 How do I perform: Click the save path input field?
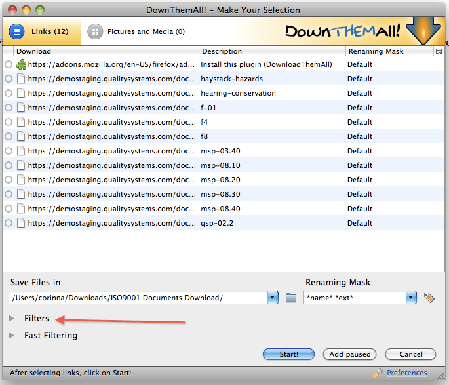click(138, 298)
